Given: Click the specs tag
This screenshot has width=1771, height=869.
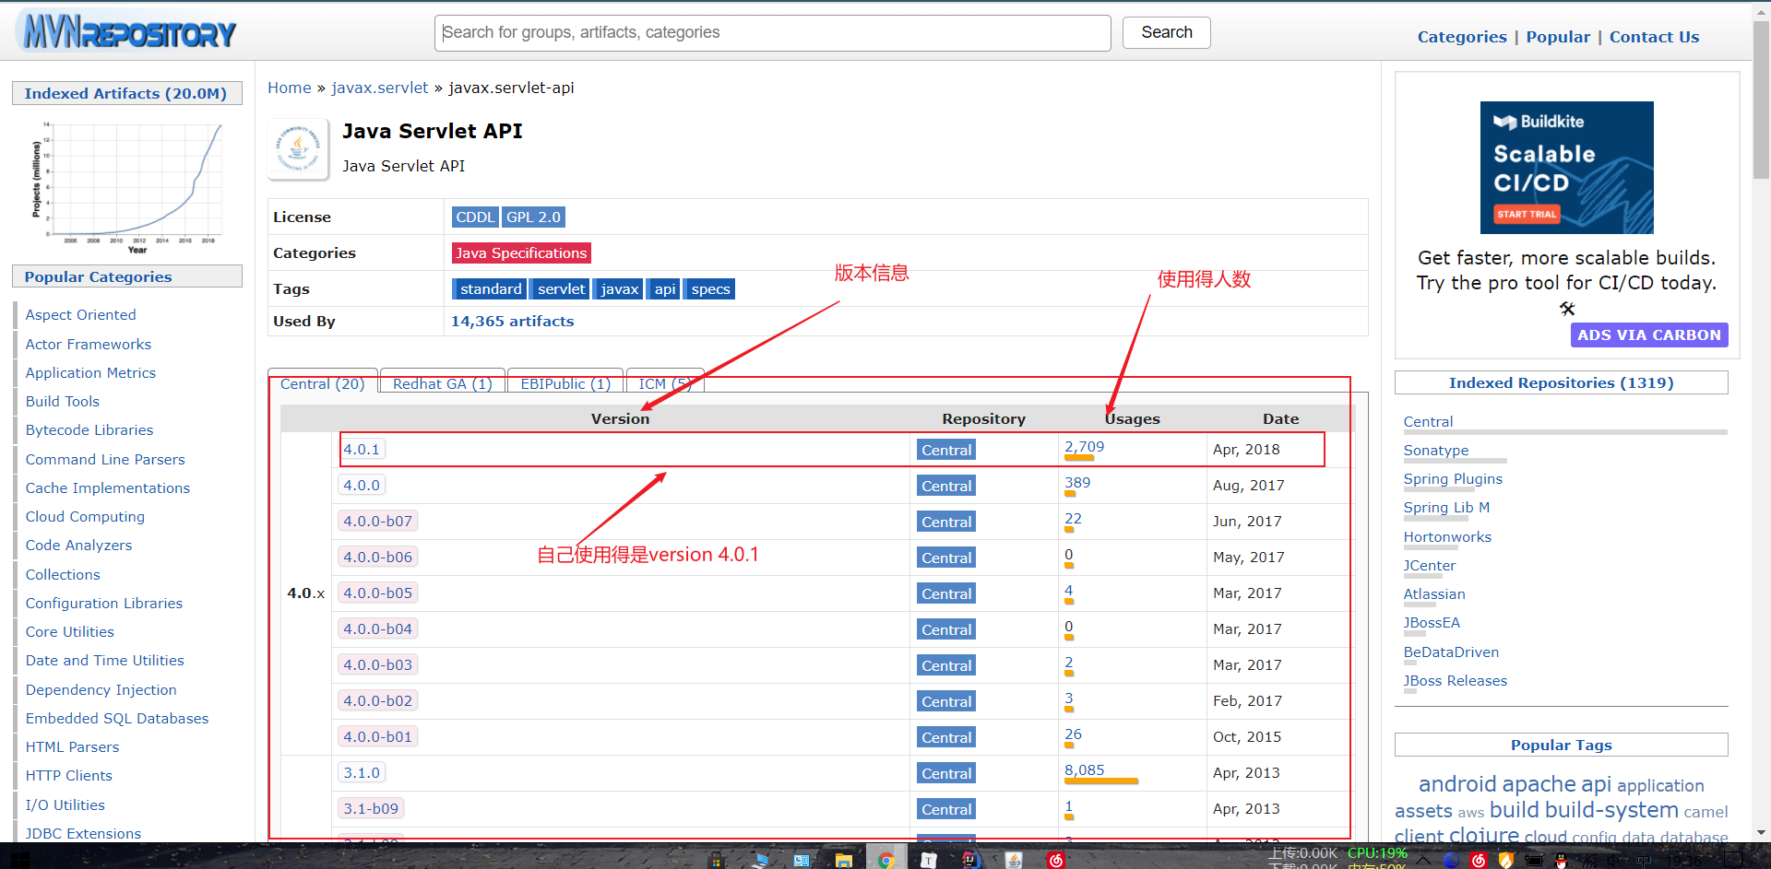Looking at the screenshot, I should pos(710,288).
